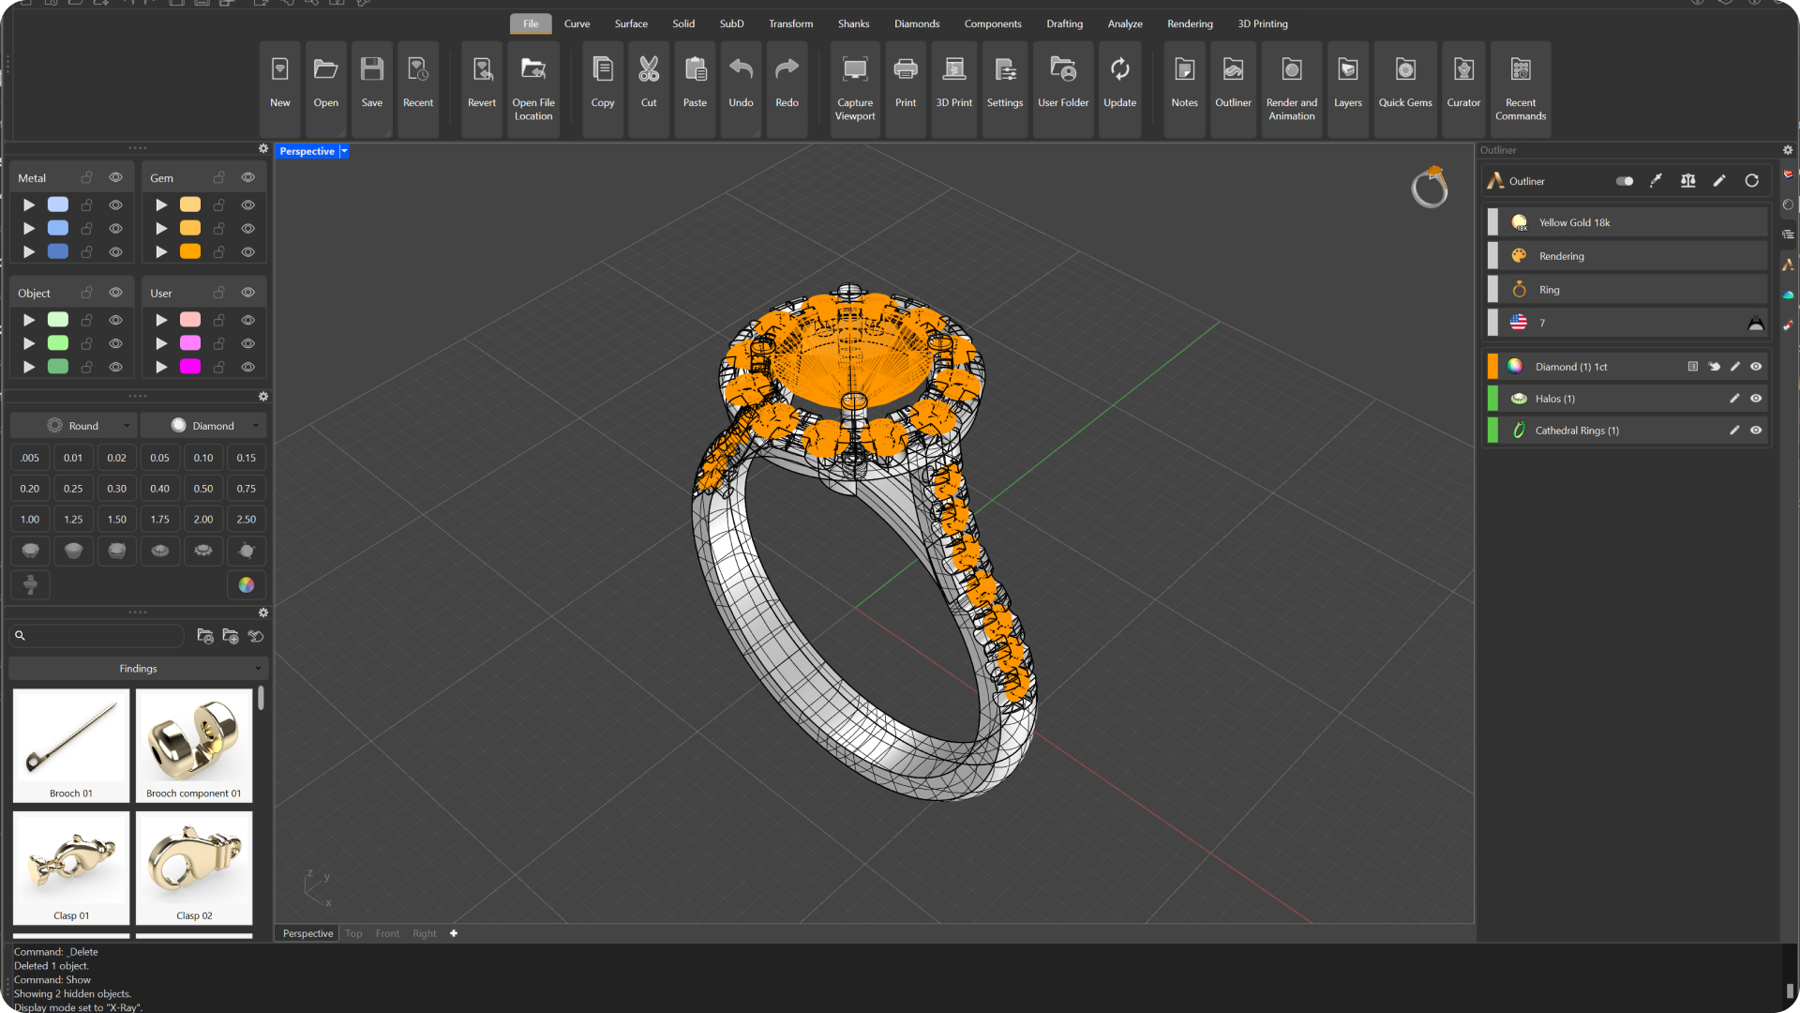Viewport: 1800px width, 1013px height.
Task: Select the 1.25 carat size button
Action: (73, 520)
